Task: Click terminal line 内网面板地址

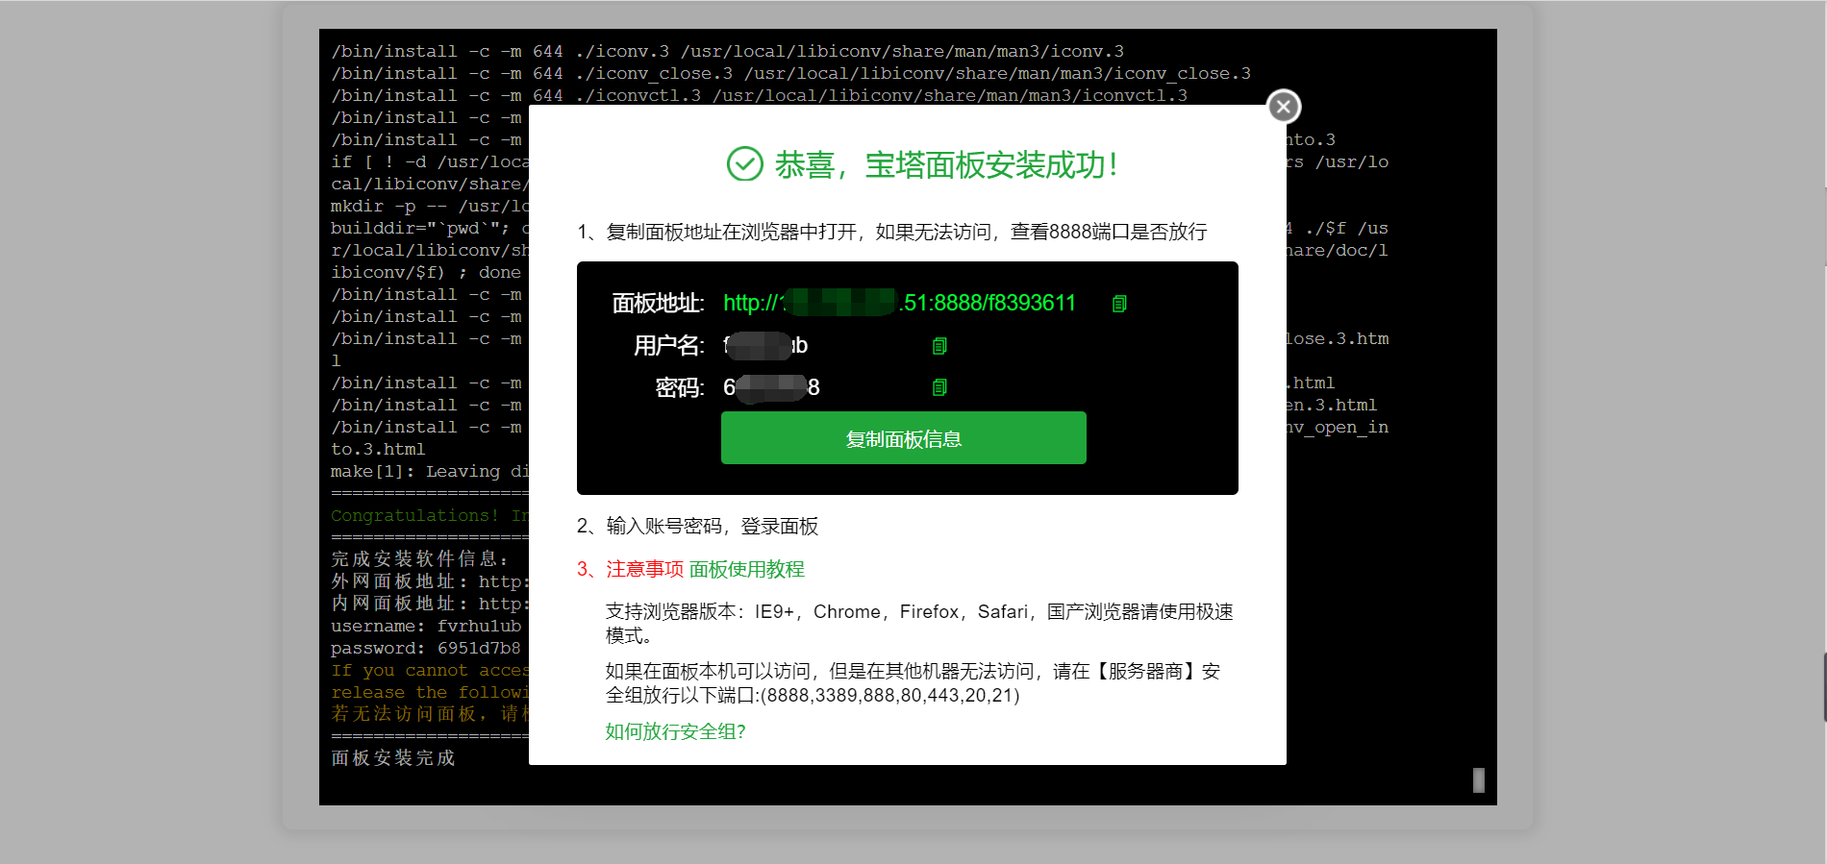Action: point(430,604)
